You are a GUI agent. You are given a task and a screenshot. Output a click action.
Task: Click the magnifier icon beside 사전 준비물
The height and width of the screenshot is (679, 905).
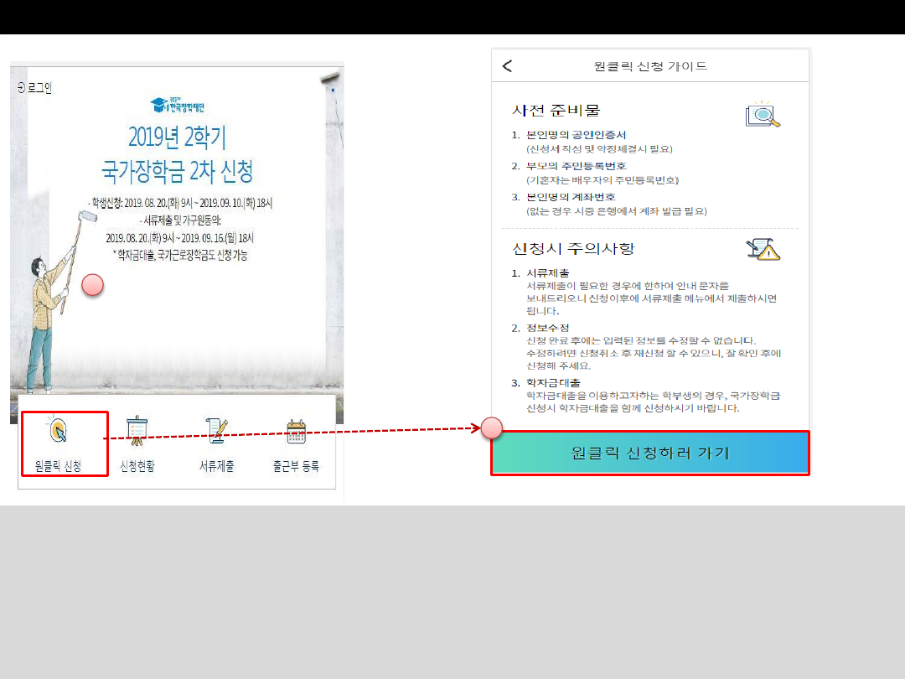pos(762,115)
